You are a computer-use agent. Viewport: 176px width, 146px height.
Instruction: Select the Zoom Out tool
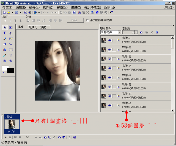pos(11,61)
